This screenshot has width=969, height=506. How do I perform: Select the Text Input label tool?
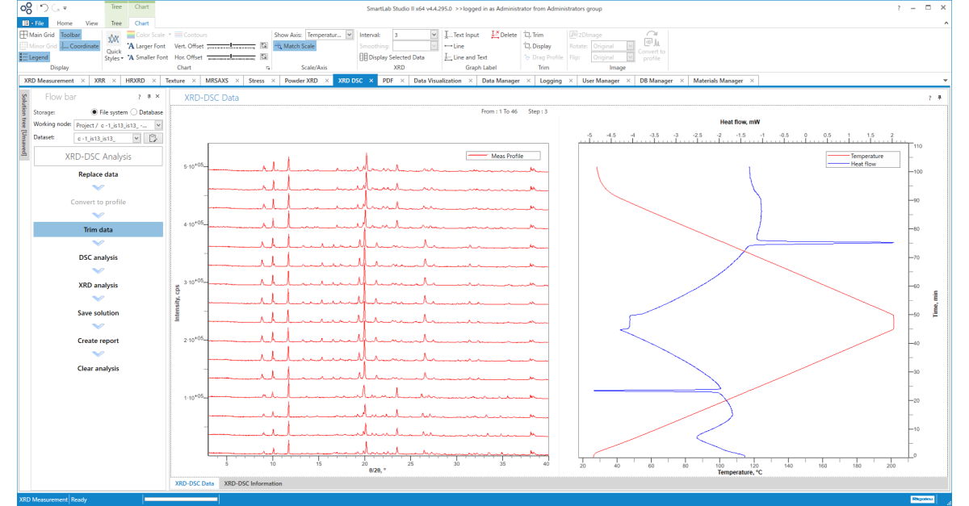[x=463, y=35]
